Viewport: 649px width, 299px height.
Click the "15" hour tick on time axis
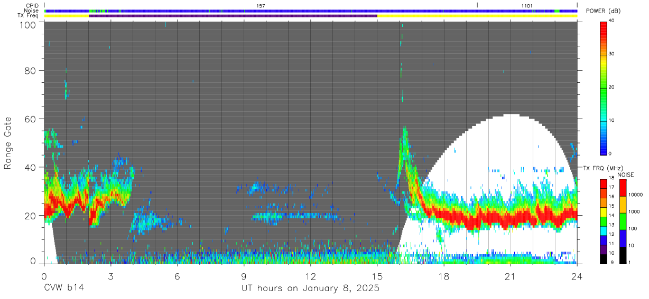click(x=377, y=276)
